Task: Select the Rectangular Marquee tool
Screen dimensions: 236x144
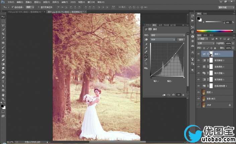Action: pos(3,21)
